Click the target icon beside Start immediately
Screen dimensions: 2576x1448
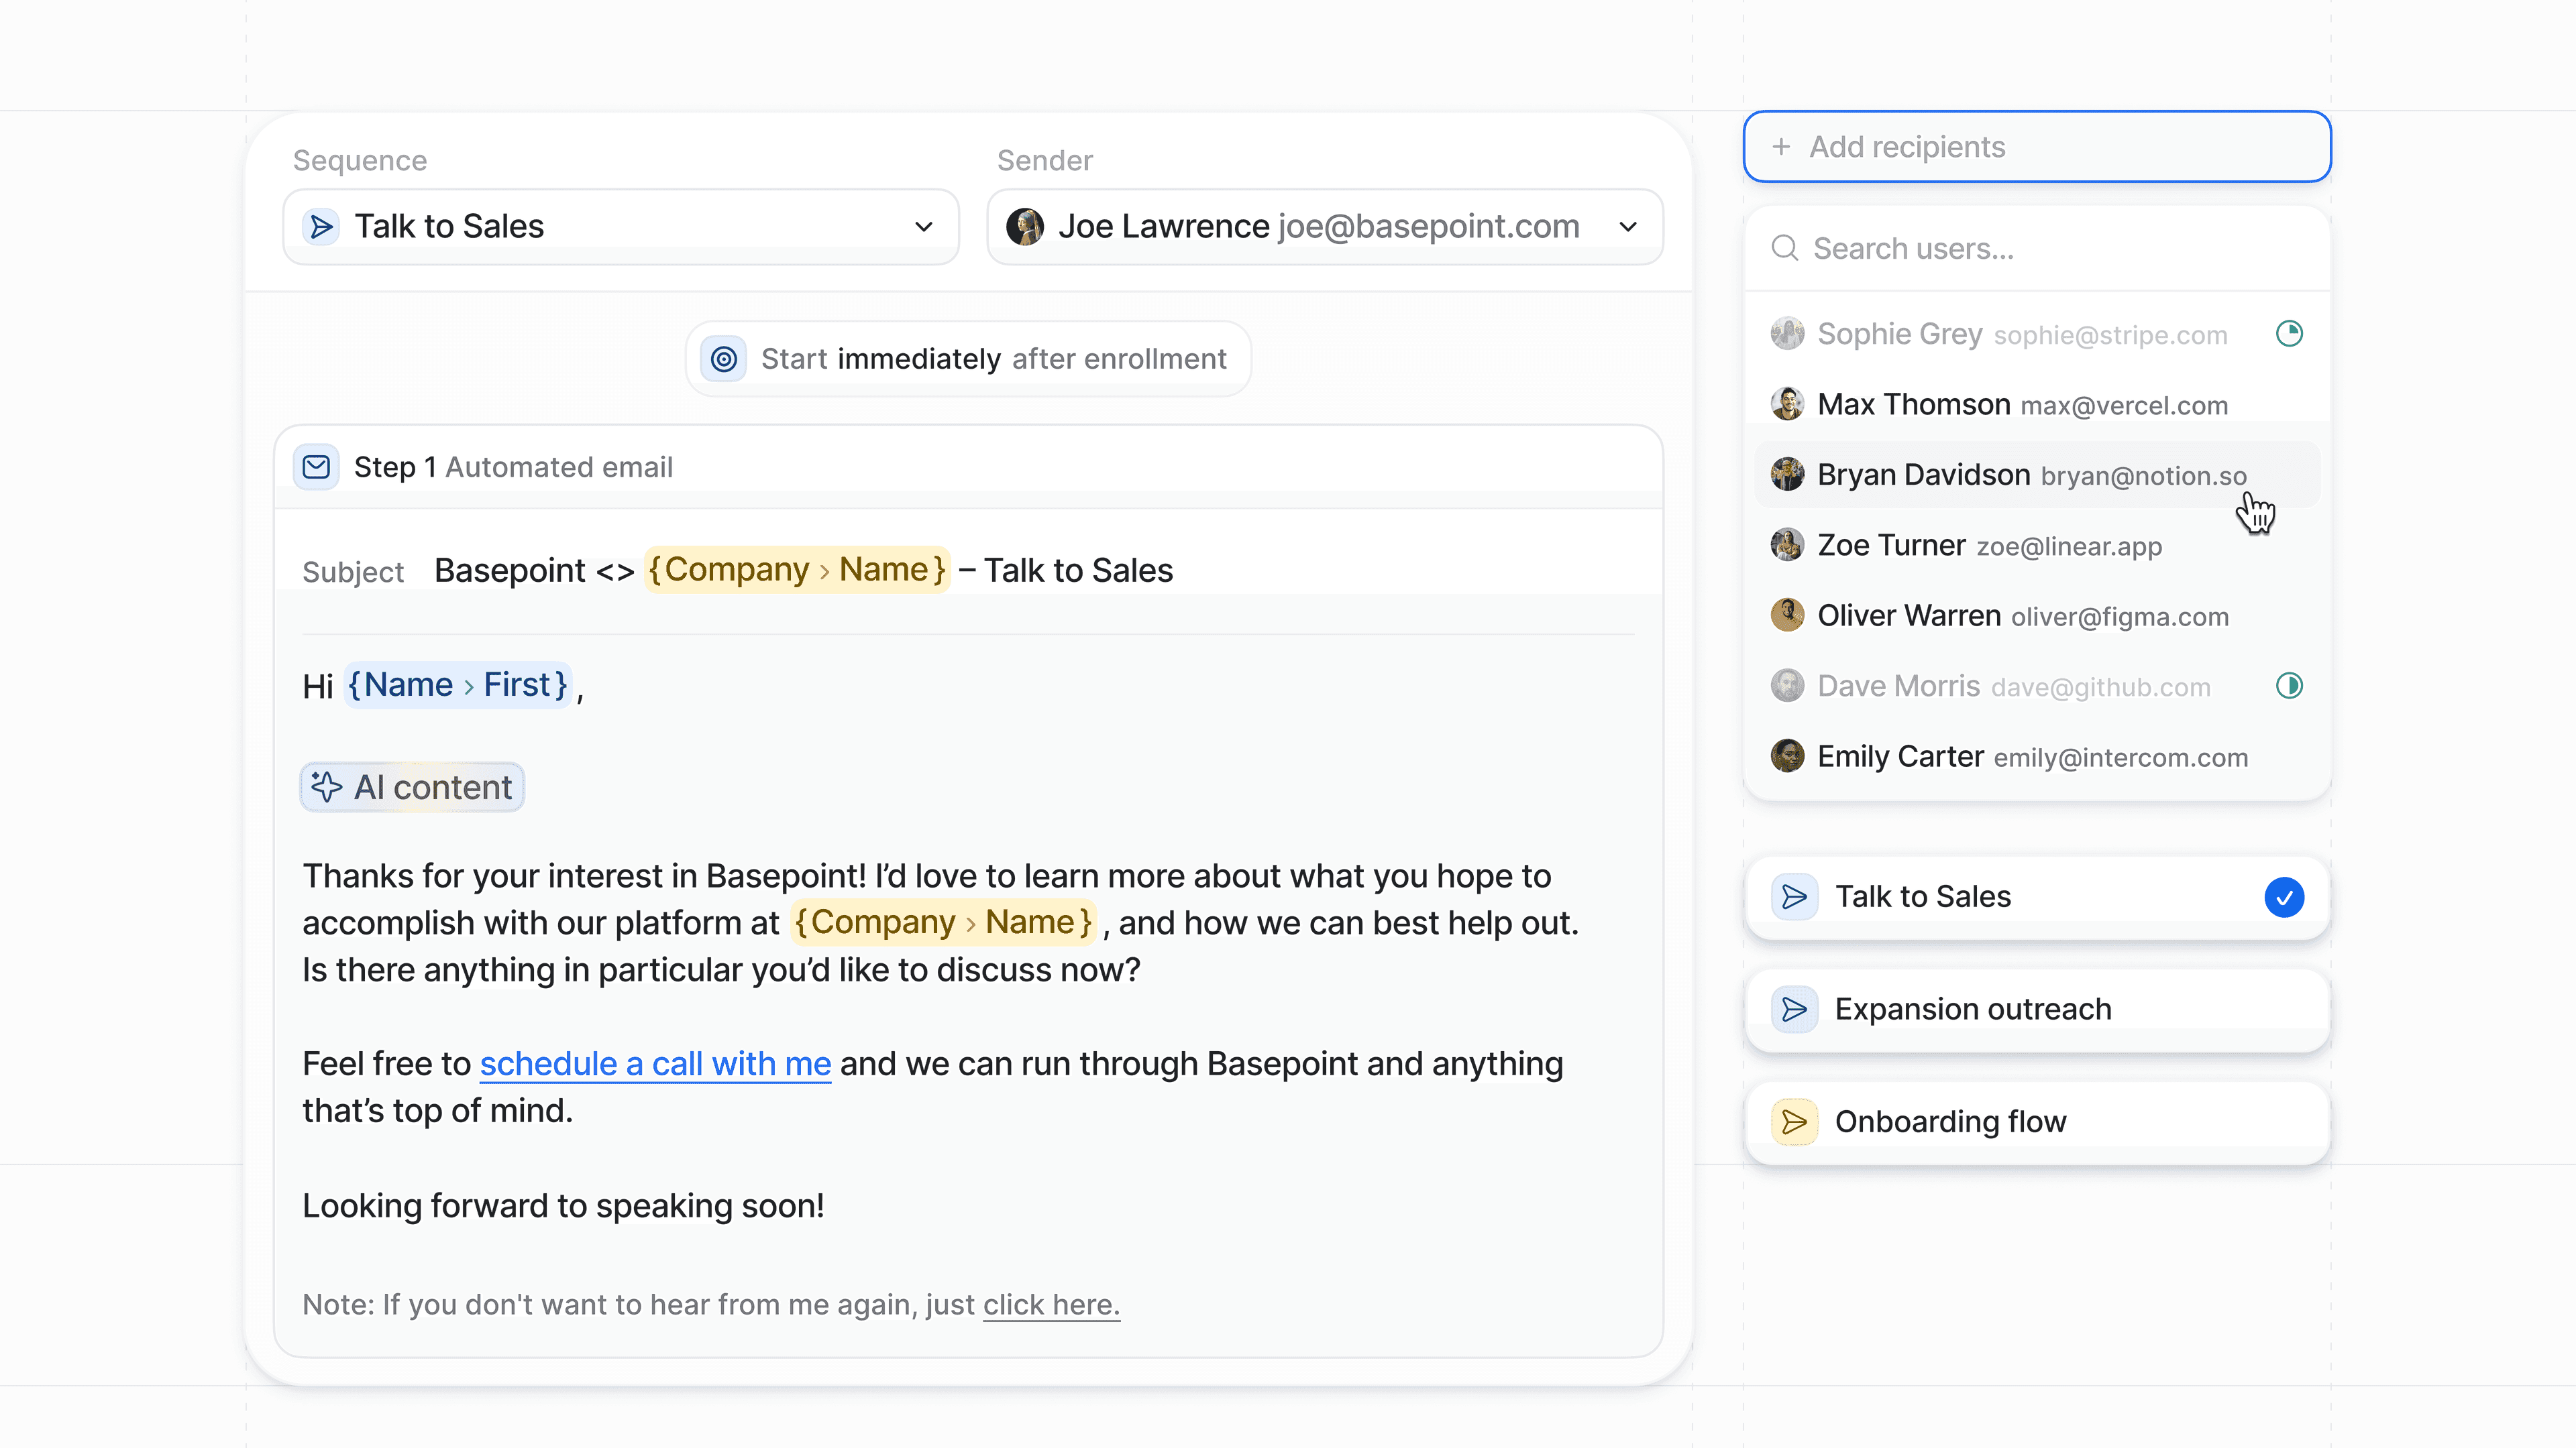[723, 359]
